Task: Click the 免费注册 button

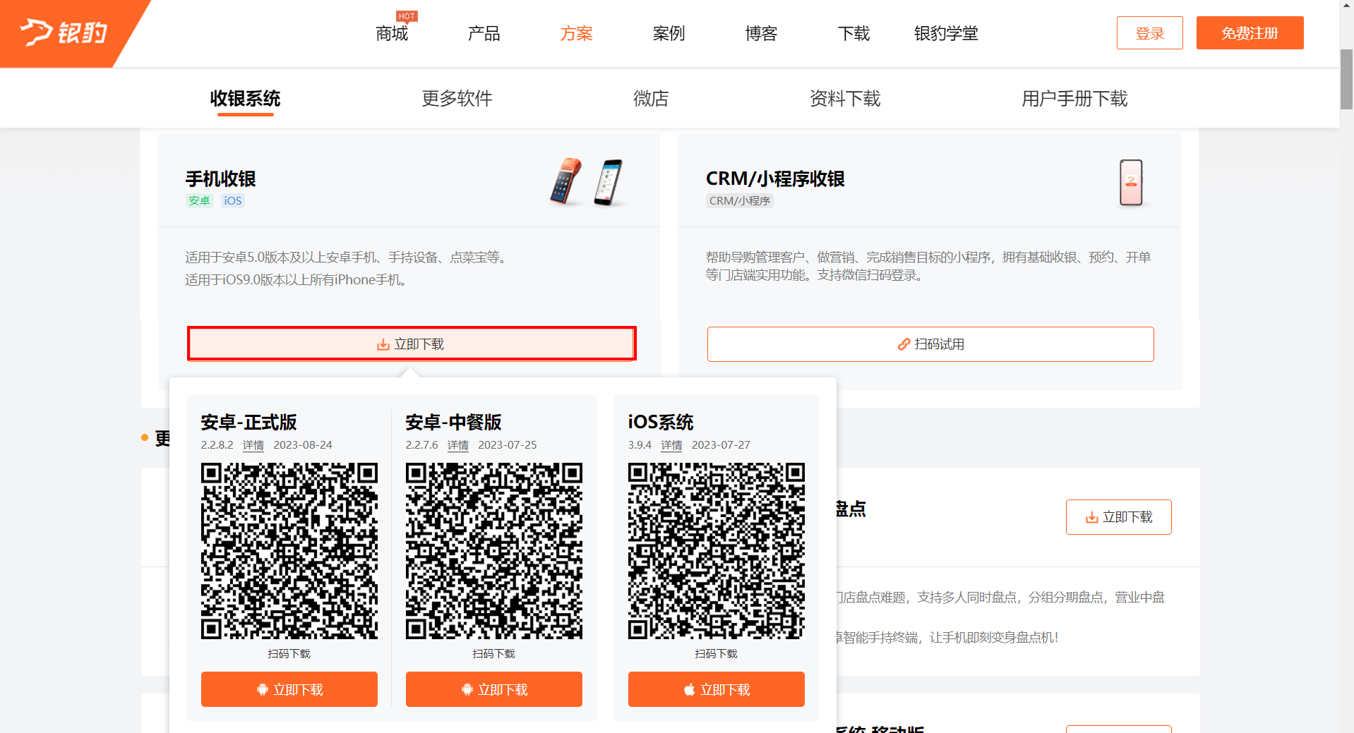Action: 1250,32
